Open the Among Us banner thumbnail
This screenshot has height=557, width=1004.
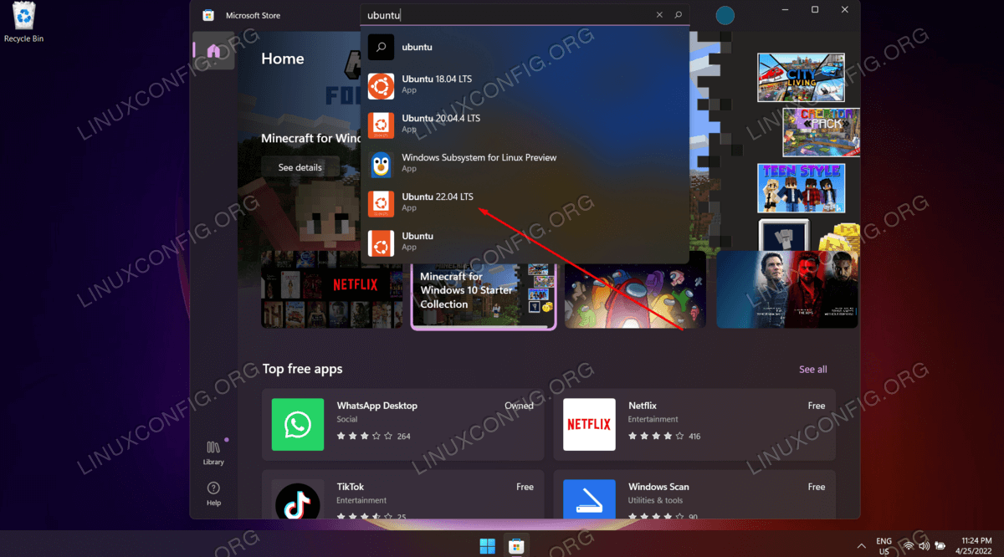[x=636, y=289]
